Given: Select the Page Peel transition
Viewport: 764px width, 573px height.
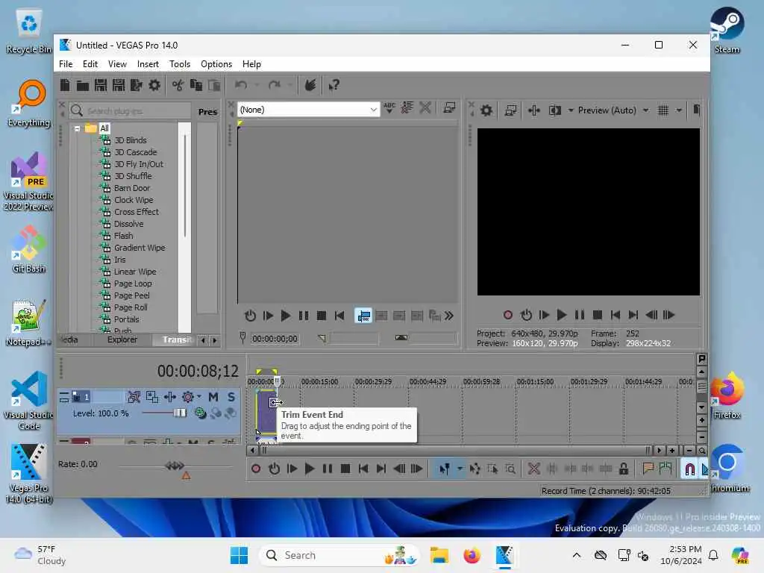Looking at the screenshot, I should tap(131, 295).
